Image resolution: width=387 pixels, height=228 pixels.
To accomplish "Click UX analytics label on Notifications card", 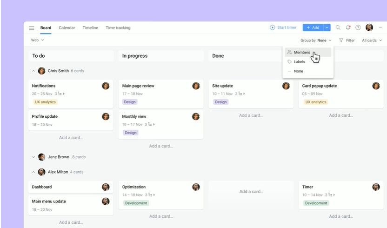I will tap(45, 102).
